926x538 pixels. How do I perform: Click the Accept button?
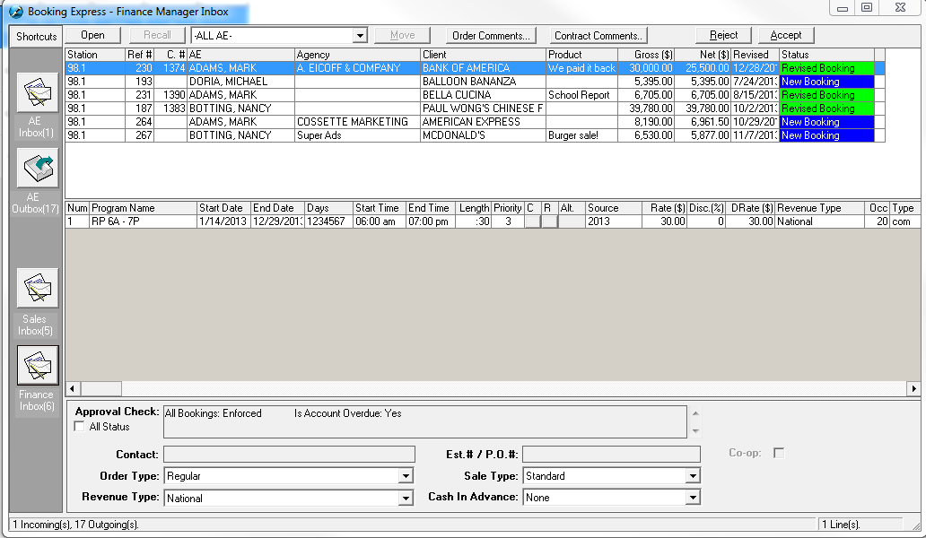point(786,35)
